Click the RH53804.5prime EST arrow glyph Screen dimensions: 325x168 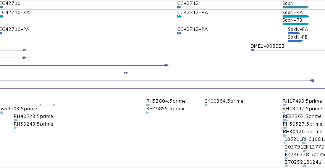click(149, 105)
